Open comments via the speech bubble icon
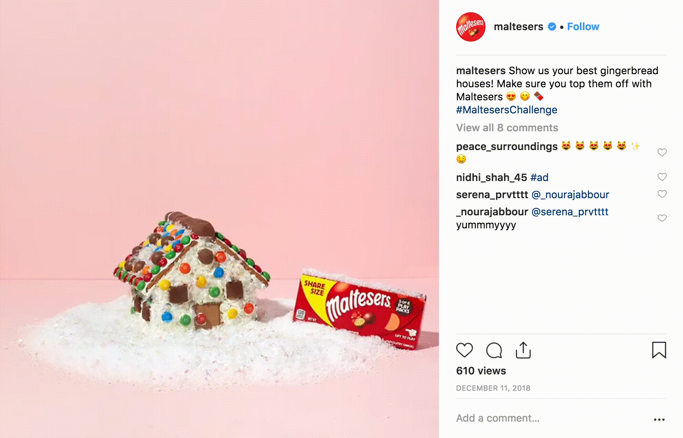Image resolution: width=683 pixels, height=438 pixels. pyautogui.click(x=494, y=350)
